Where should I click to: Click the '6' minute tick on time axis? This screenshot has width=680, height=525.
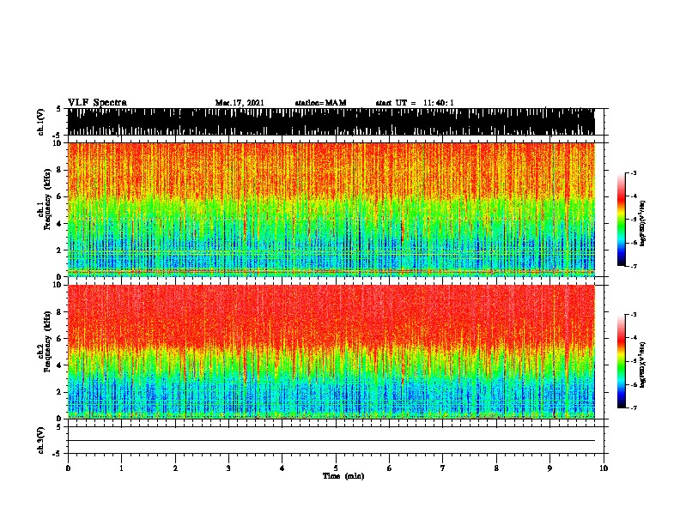tap(390, 468)
